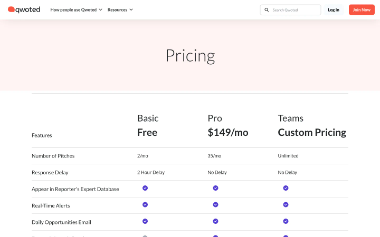Click Basic checkmark in Real-Time Alerts row
This screenshot has width=380, height=237.
coord(145,204)
